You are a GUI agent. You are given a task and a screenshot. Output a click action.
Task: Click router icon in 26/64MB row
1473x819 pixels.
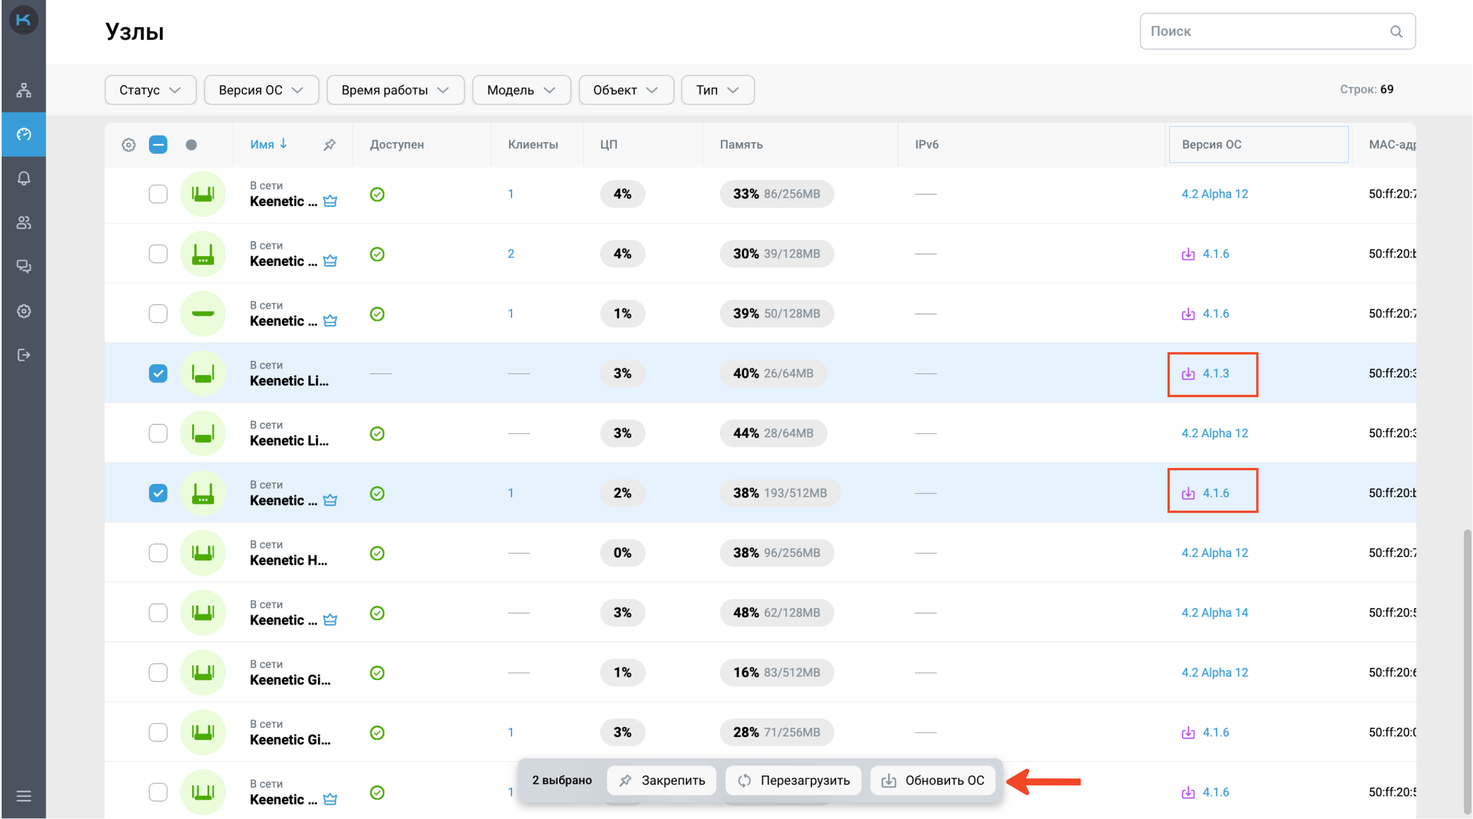[x=203, y=374]
